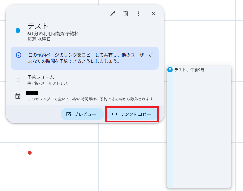The height and width of the screenshot is (191, 243).
Task: Select the テスト、午前9時 event block
Action: [199, 126]
